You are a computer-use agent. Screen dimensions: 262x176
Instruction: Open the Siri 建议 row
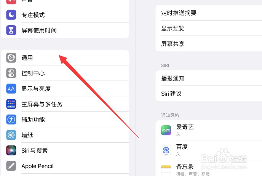click(209, 94)
